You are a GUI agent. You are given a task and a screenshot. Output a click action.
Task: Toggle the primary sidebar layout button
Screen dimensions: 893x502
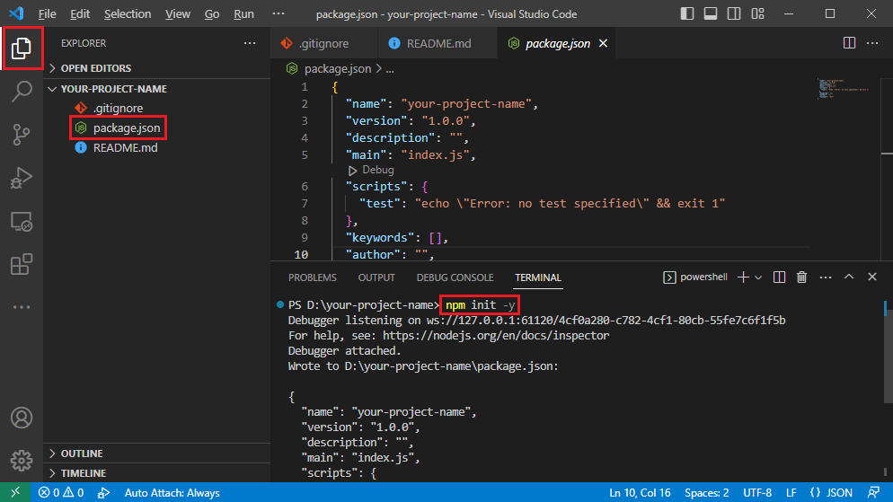687,14
